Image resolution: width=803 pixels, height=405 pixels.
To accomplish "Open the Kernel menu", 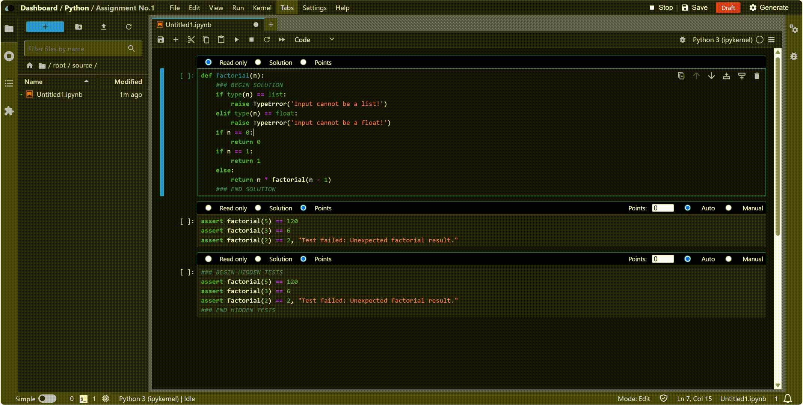I will click(262, 7).
